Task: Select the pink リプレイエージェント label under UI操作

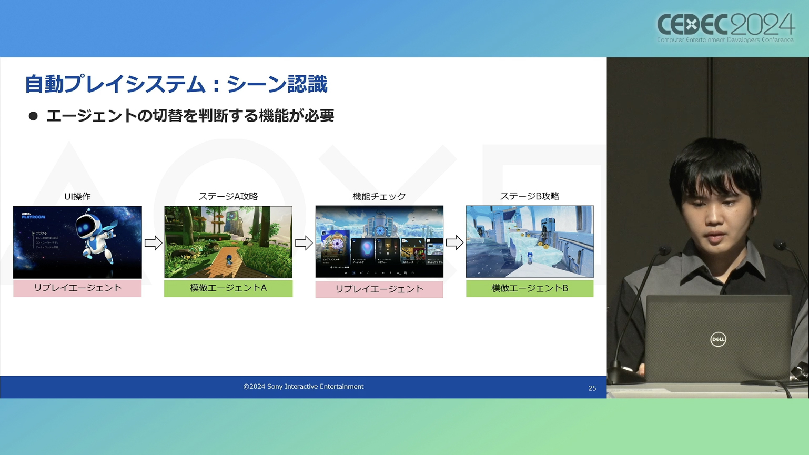Action: (x=77, y=288)
